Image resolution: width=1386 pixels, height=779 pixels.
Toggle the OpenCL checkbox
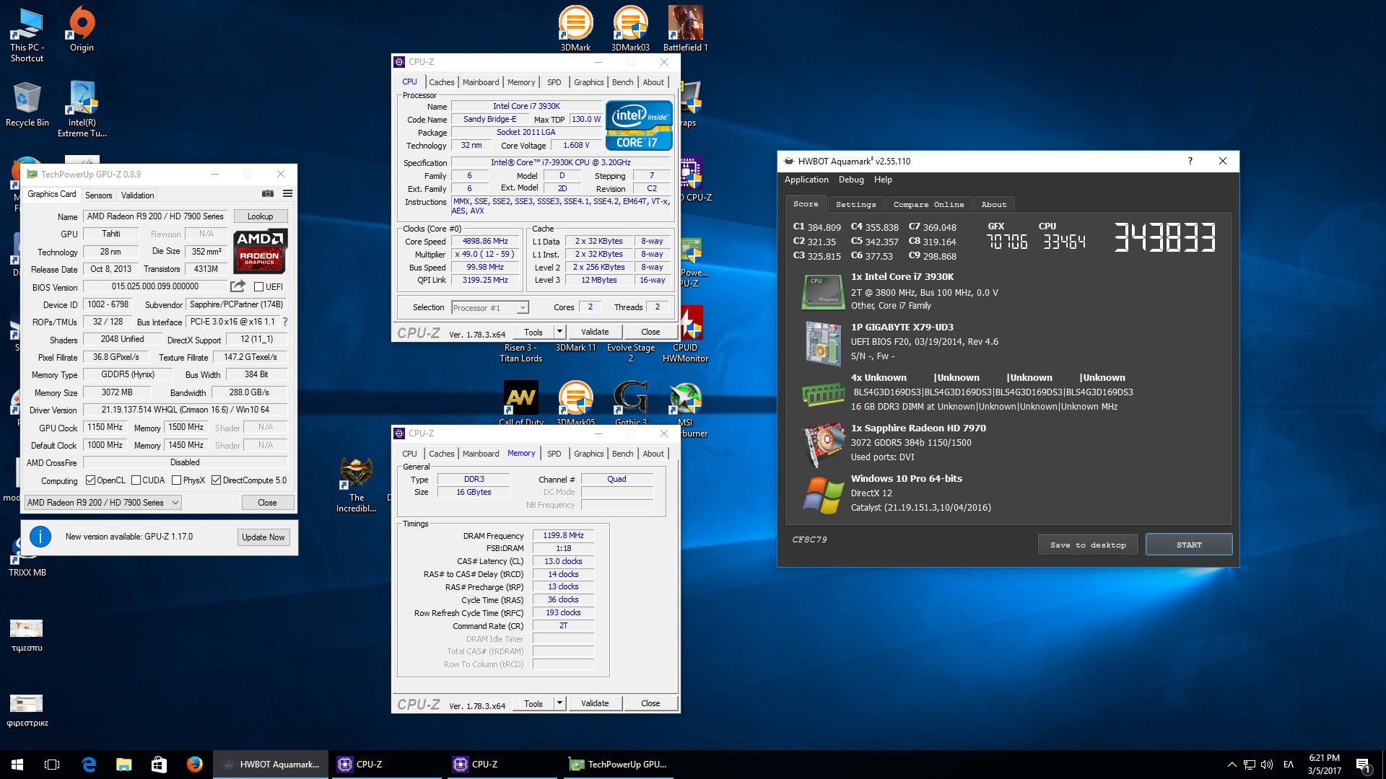[x=90, y=480]
